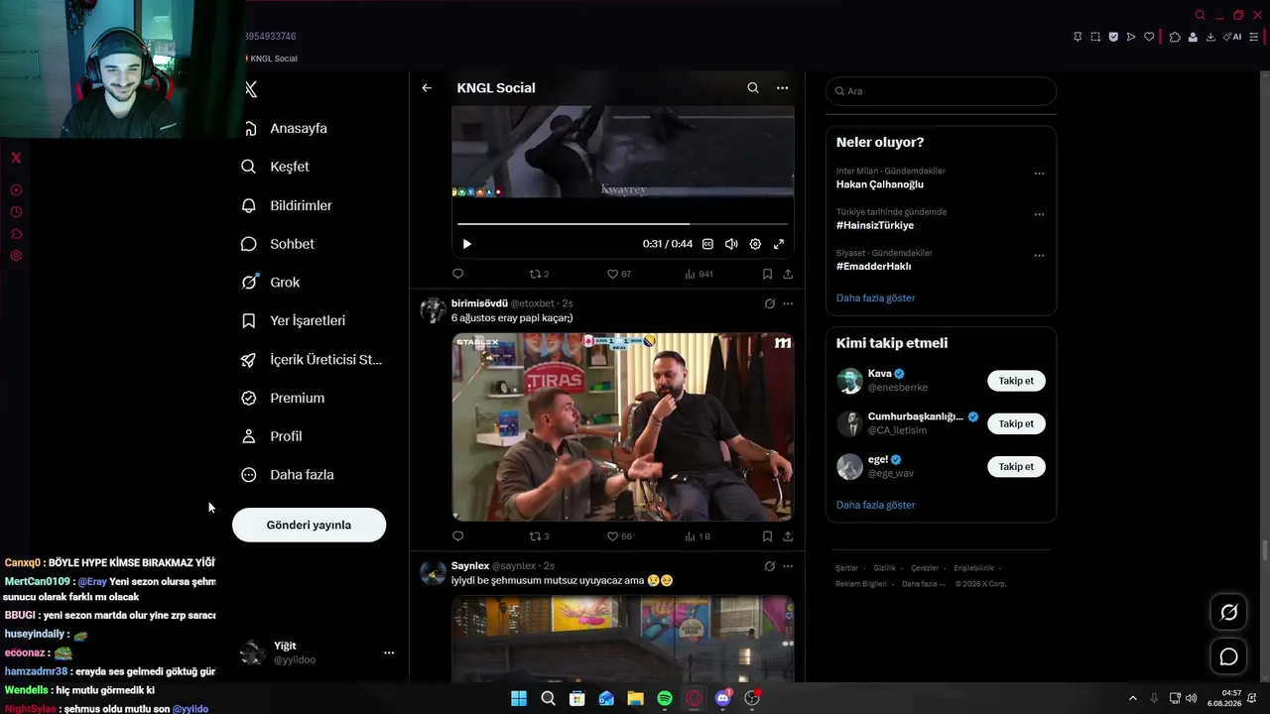The width and height of the screenshot is (1270, 714).
Task: Open more options on birimisövdü's post
Action: click(788, 303)
